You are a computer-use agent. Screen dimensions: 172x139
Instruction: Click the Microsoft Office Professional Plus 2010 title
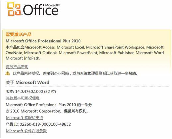tap(43, 41)
